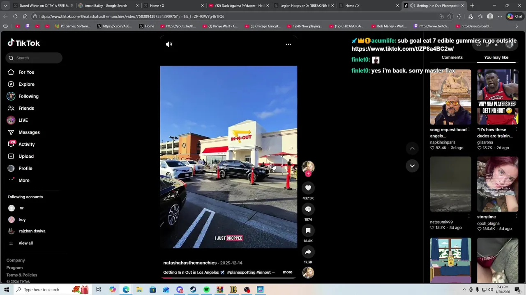The height and width of the screenshot is (295, 526).
Task: Open Spotify from the taskbar
Action: 206,290
